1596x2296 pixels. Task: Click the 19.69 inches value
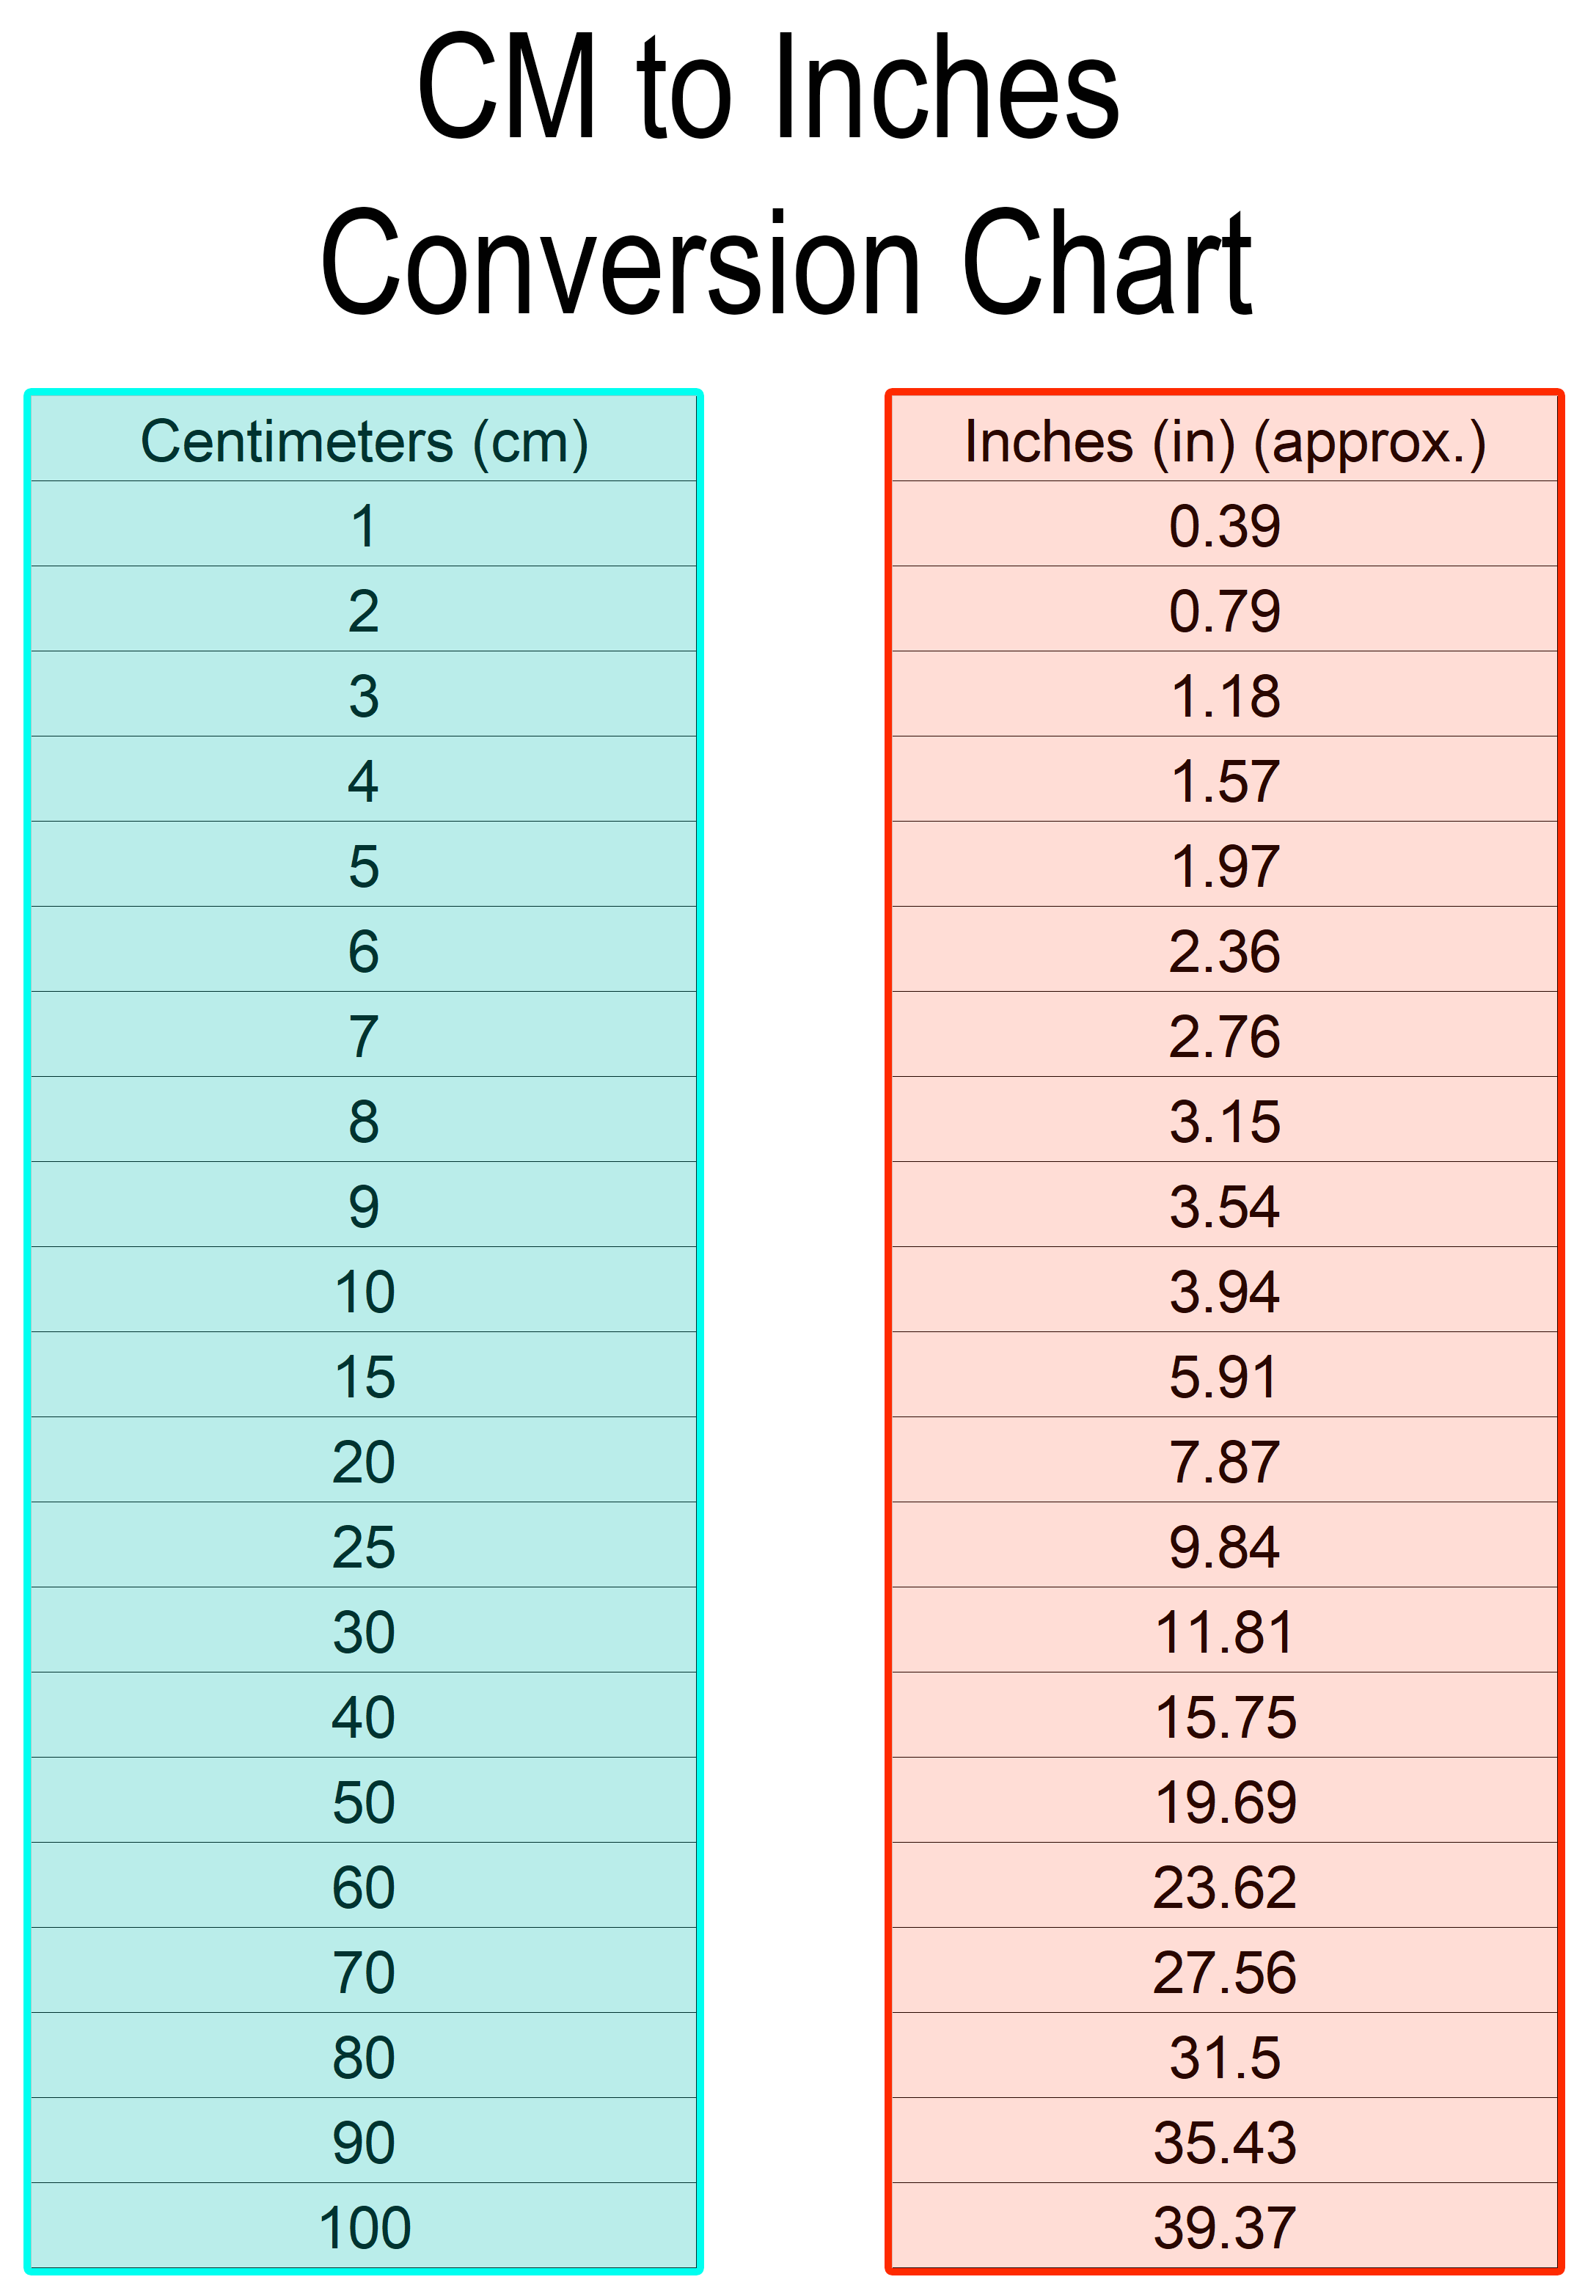[x=1224, y=1802]
